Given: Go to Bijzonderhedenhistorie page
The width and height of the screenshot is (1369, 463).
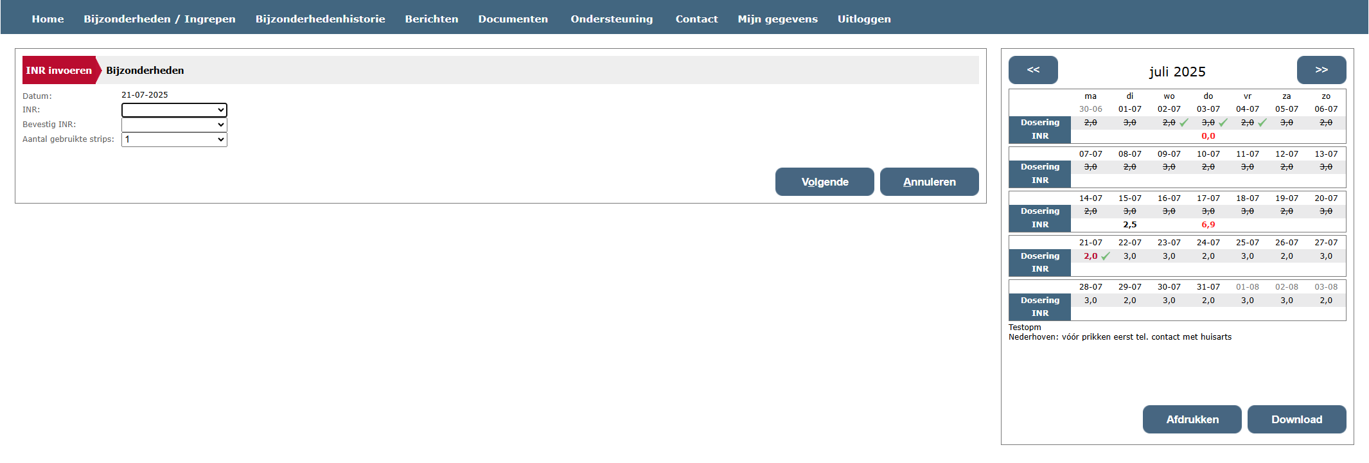Looking at the screenshot, I should 320,19.
